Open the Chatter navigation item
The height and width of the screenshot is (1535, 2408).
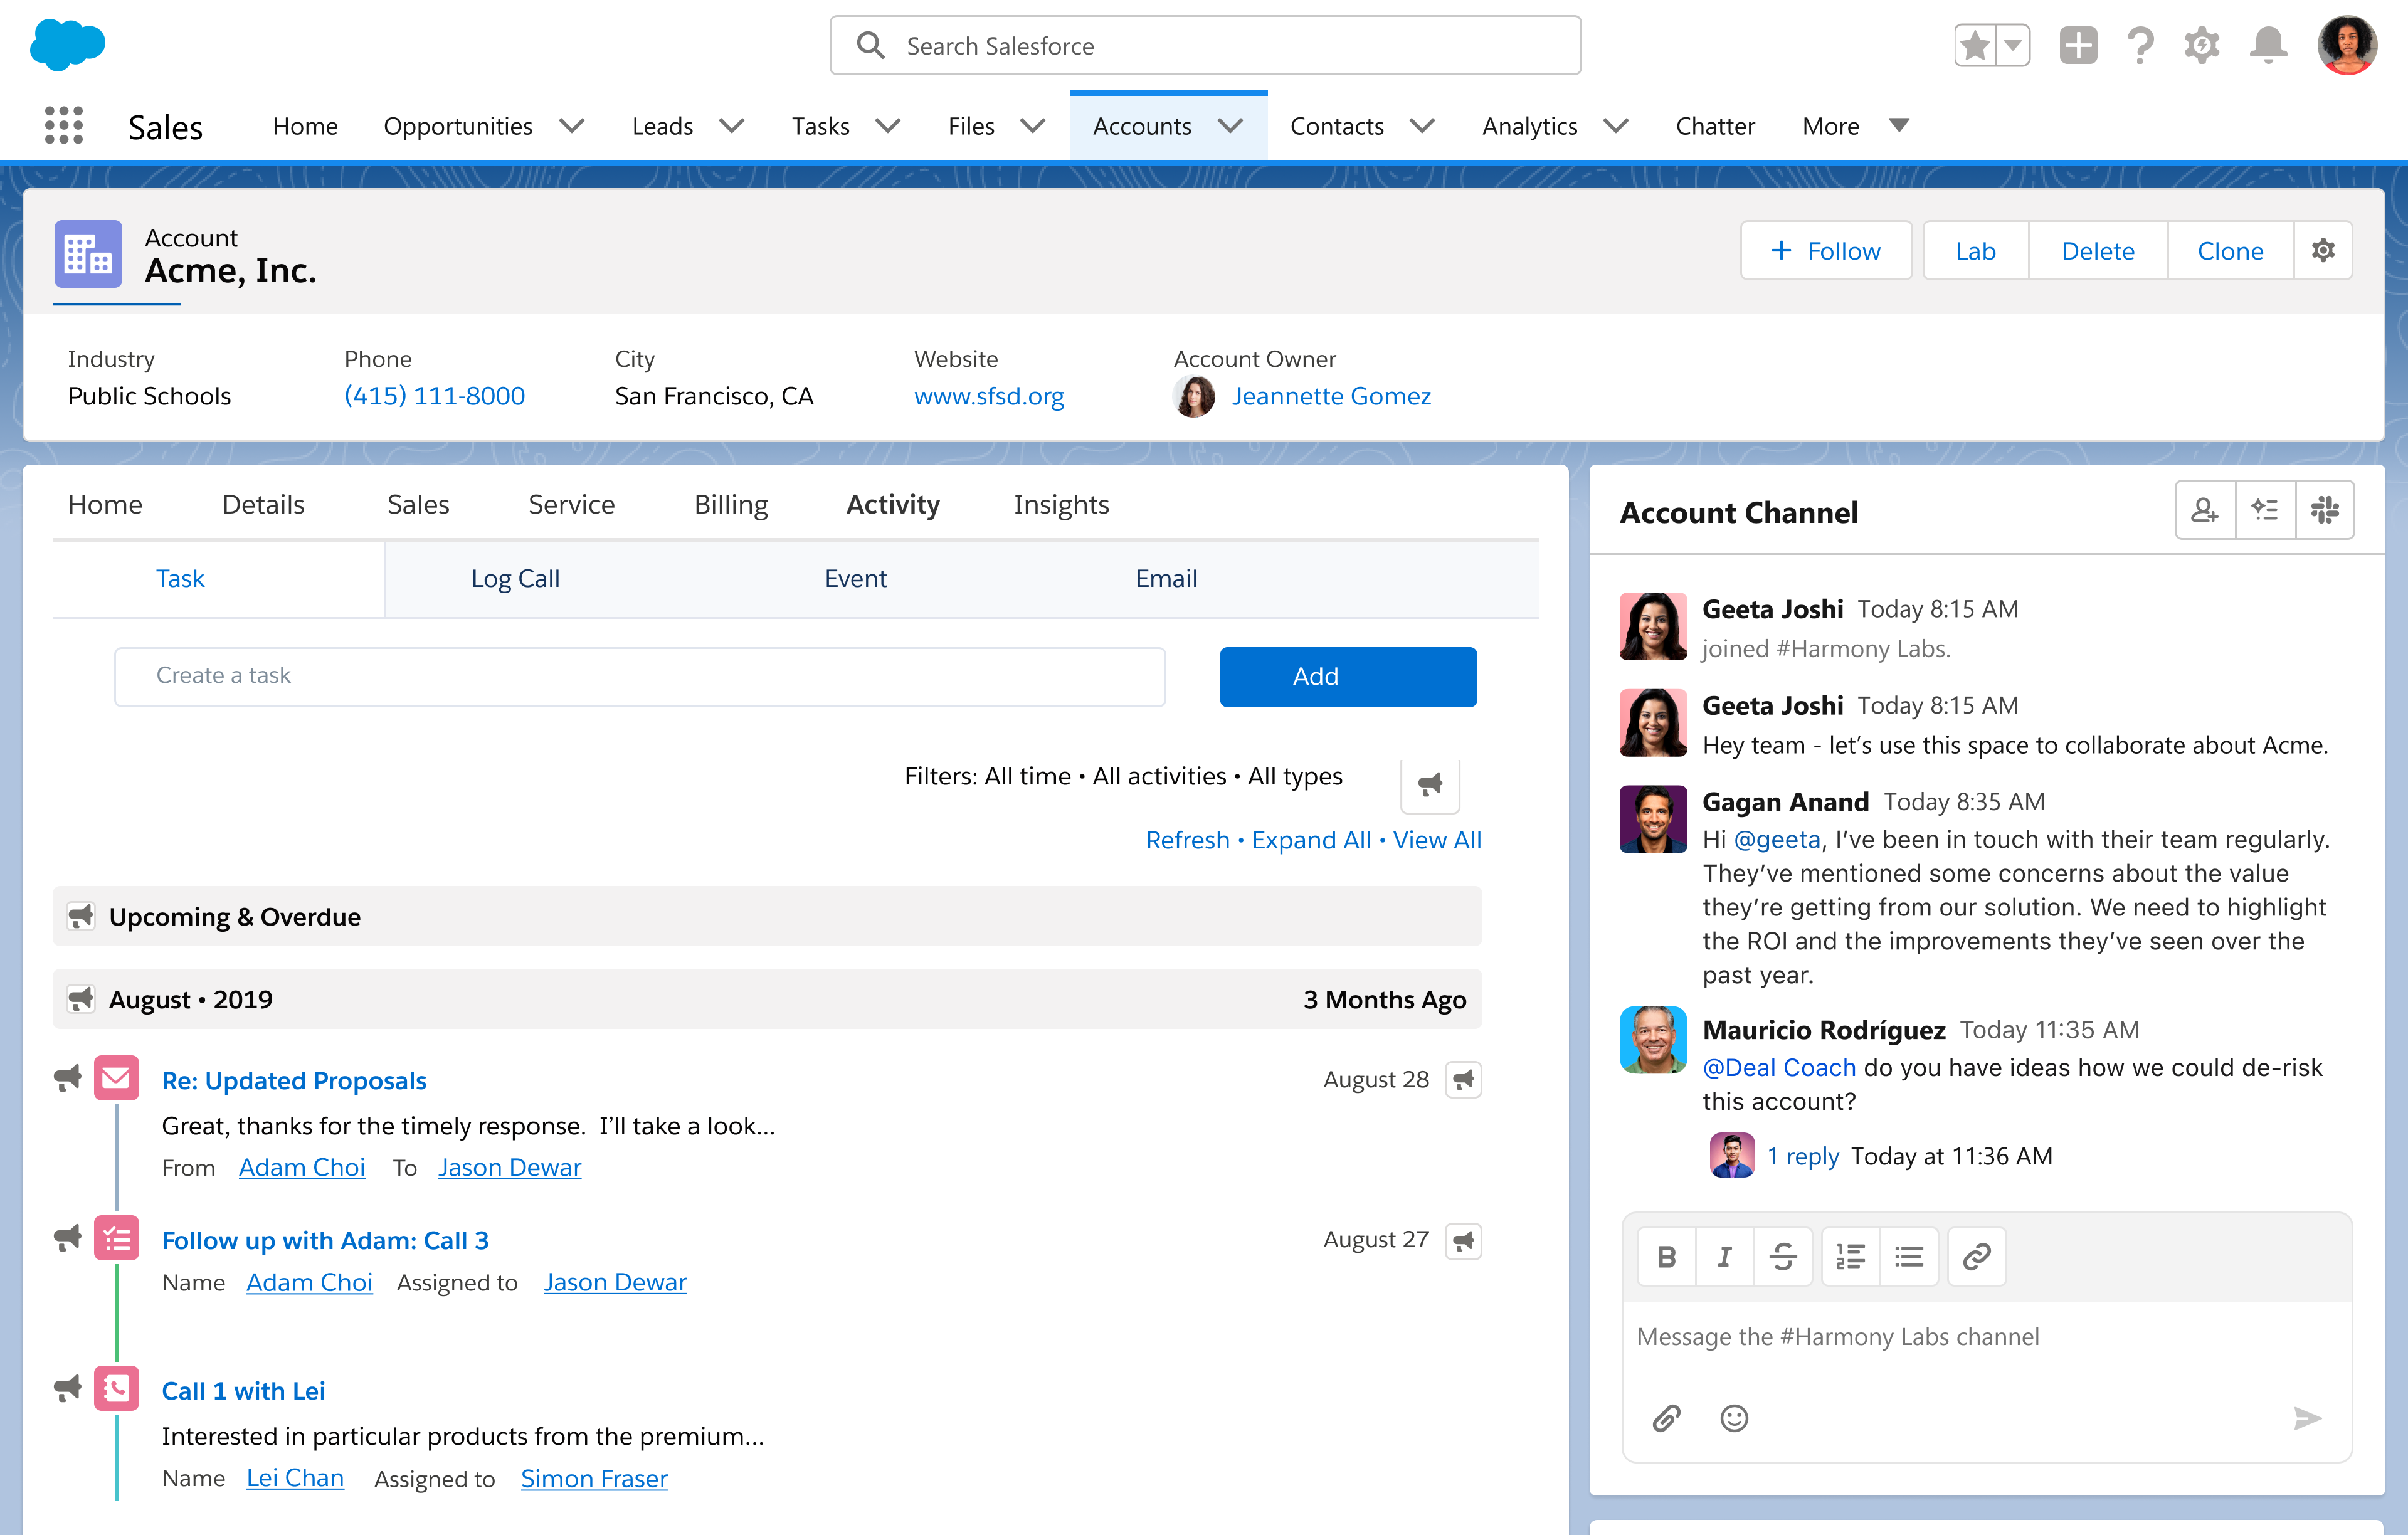tap(1715, 126)
